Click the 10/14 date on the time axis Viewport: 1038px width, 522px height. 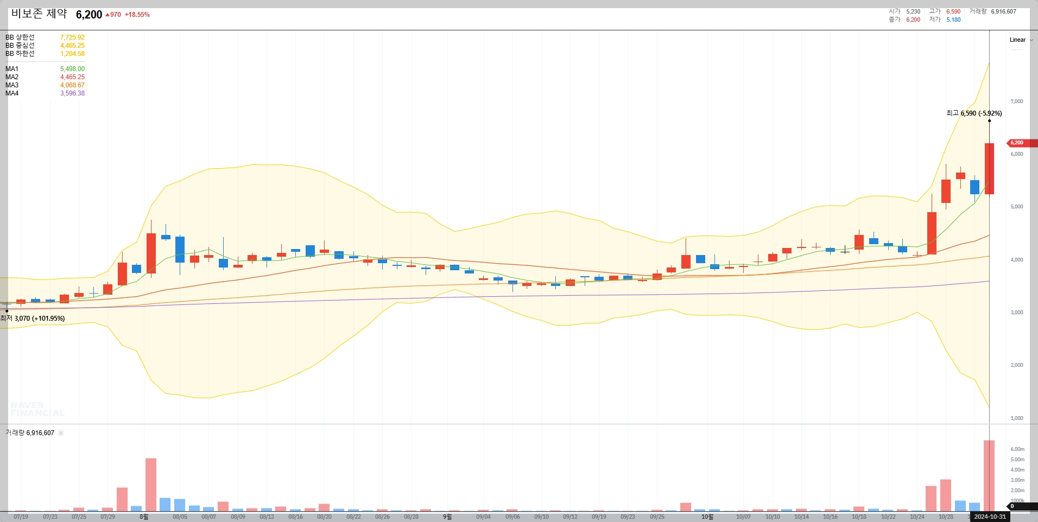coord(801,517)
